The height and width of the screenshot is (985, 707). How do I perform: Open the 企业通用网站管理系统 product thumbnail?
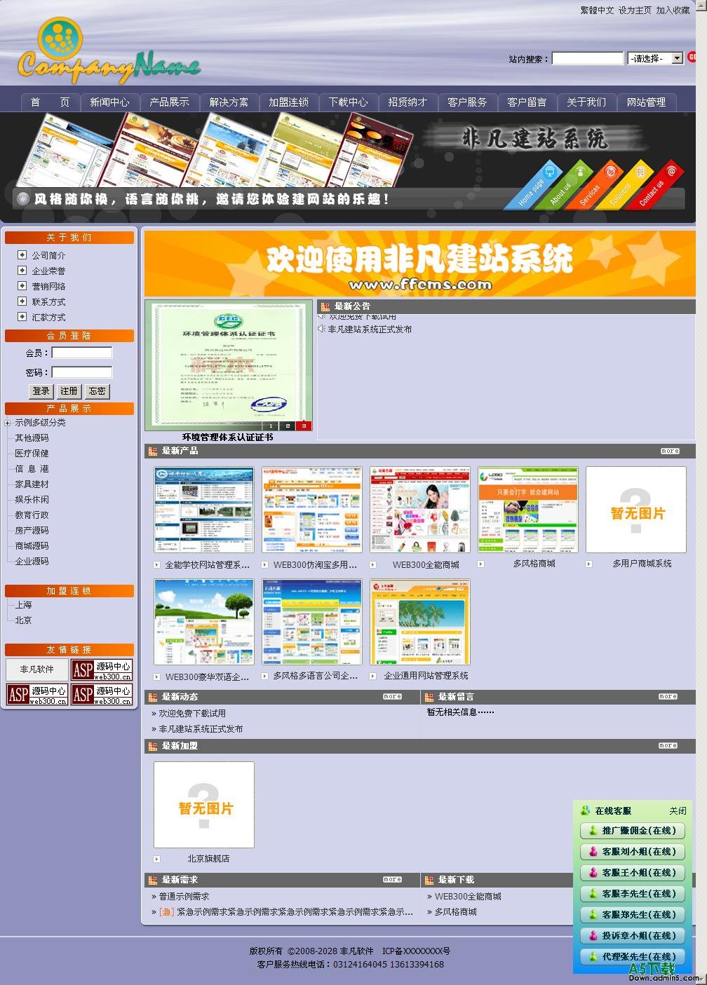420,622
